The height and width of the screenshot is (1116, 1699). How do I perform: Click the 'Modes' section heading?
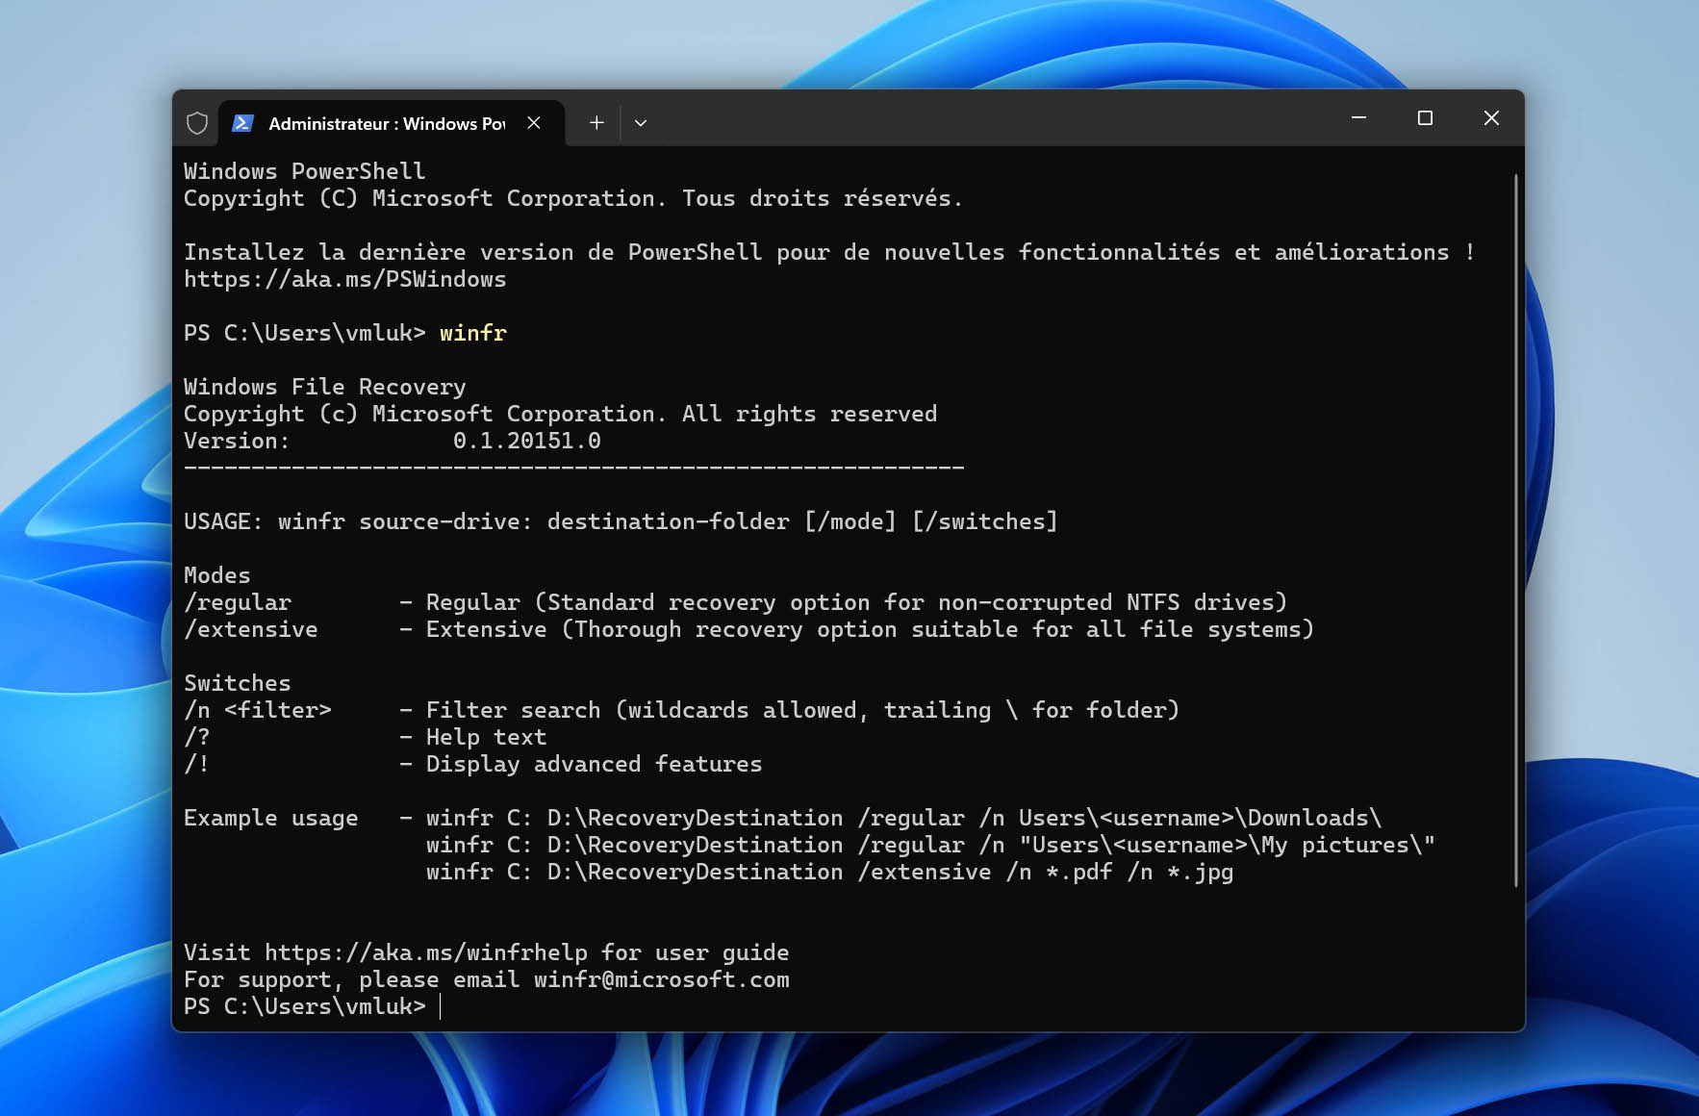click(217, 575)
